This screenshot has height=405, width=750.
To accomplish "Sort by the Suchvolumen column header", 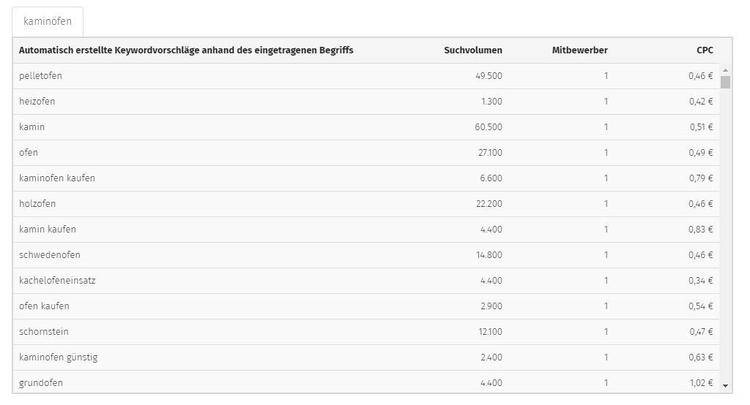I will pos(472,50).
